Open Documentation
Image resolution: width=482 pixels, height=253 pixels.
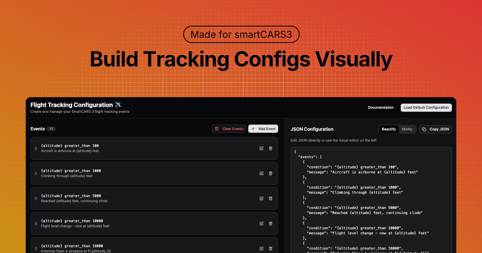(x=381, y=107)
